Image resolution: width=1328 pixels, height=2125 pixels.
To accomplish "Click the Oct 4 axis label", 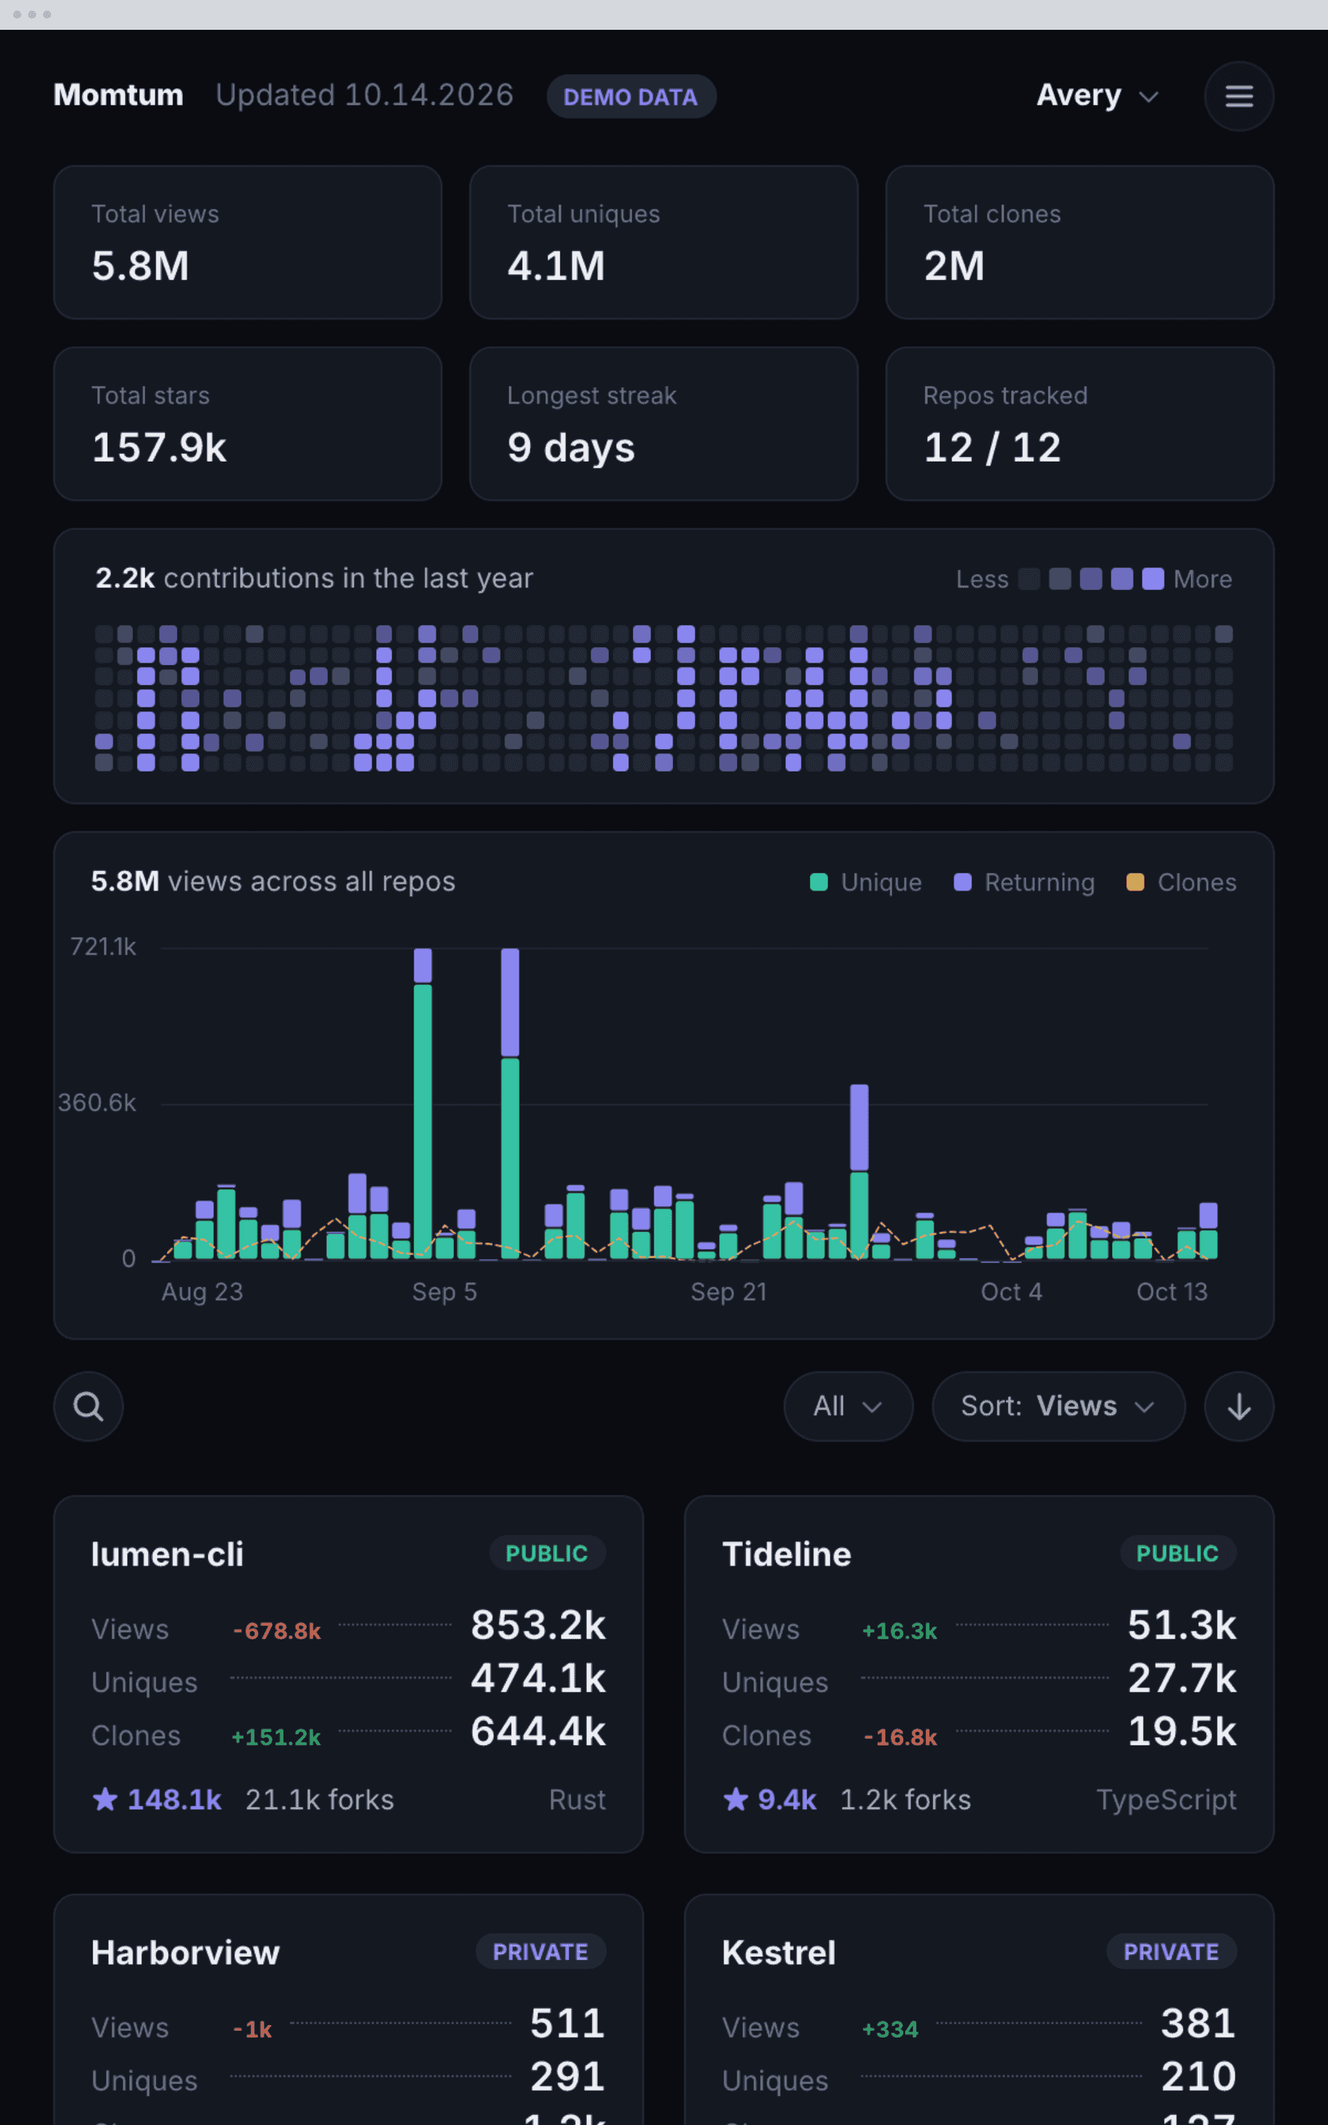I will tap(1011, 1292).
